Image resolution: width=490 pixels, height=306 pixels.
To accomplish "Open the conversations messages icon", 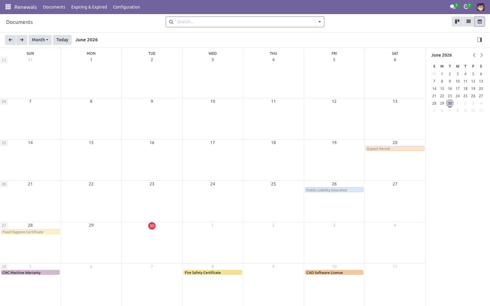I will point(453,7).
